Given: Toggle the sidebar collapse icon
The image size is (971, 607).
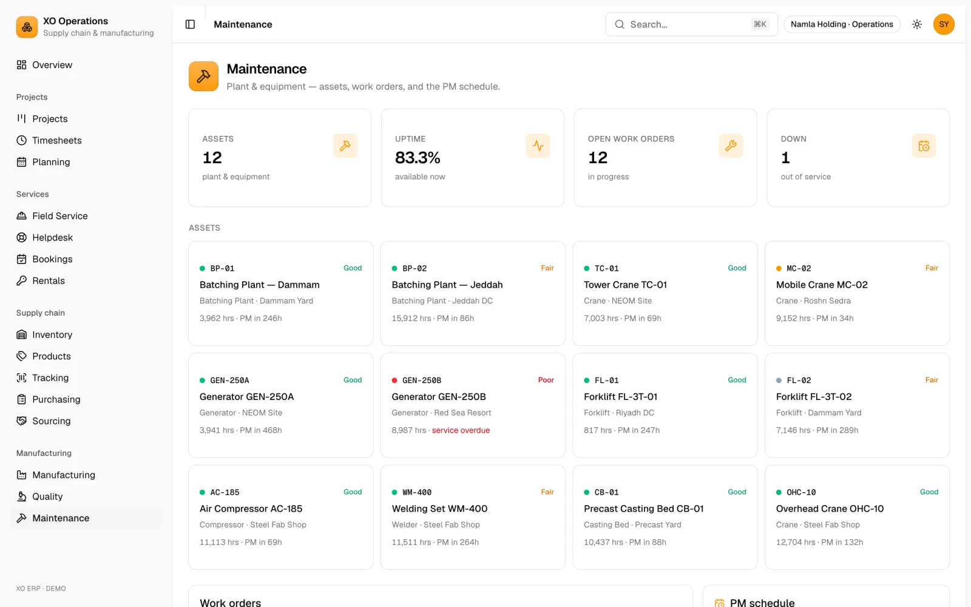Looking at the screenshot, I should [x=190, y=24].
